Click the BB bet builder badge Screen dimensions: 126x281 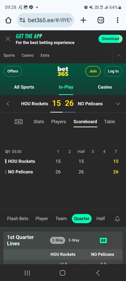coord(103,241)
